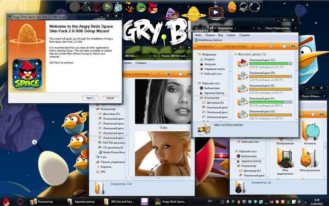Image resolution: width=329 pixels, height=206 pixels.
Task: Select Nokia Phone Browser in the 200 Hot window sidebar
Action: tap(111, 152)
